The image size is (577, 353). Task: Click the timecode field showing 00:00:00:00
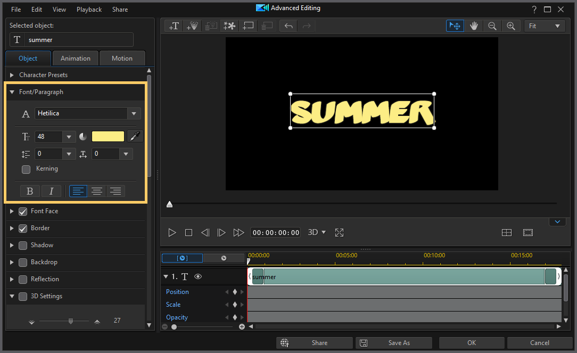click(275, 232)
